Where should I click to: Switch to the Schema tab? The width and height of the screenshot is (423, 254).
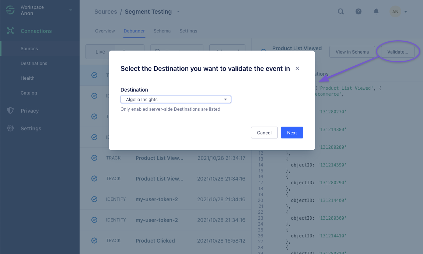click(162, 31)
